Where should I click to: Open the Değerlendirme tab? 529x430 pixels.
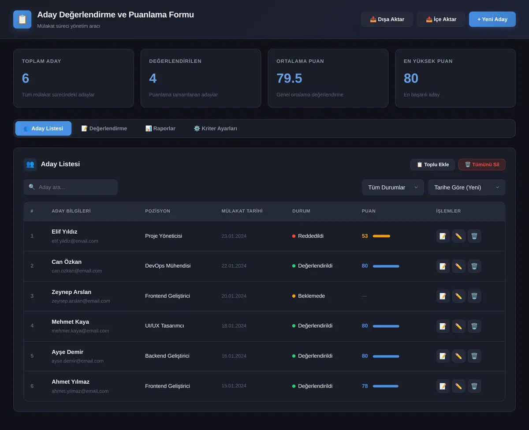pyautogui.click(x=104, y=128)
